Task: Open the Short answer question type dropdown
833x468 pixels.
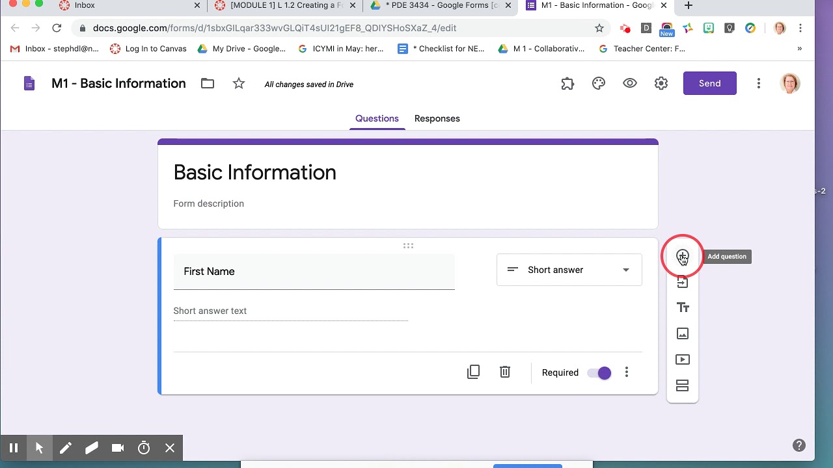Action: click(569, 270)
